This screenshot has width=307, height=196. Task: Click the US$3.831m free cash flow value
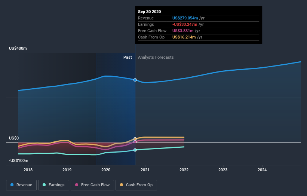pos(183,31)
